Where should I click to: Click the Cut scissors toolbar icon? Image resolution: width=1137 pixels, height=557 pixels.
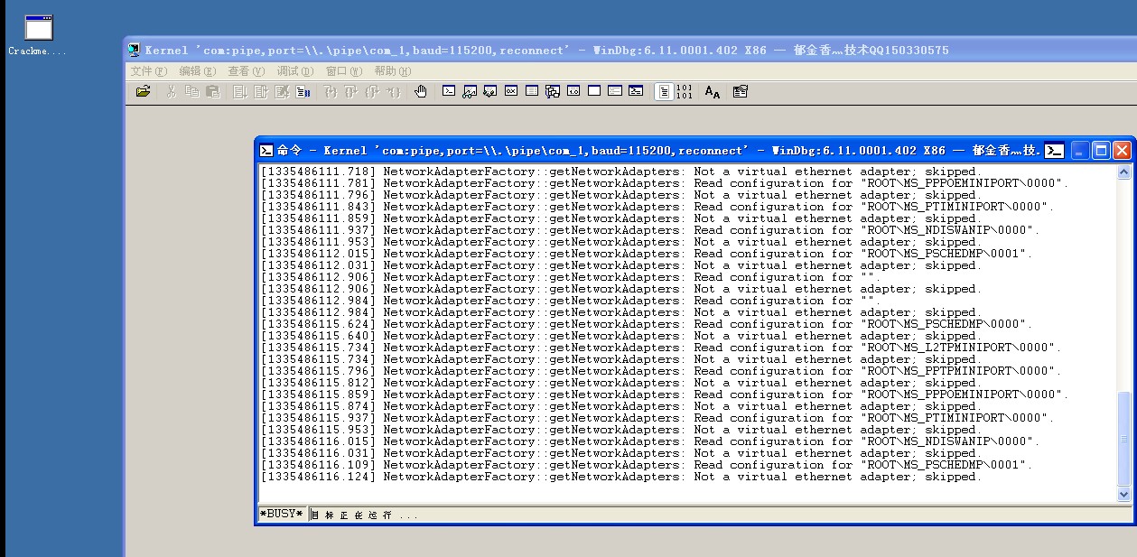(172, 91)
